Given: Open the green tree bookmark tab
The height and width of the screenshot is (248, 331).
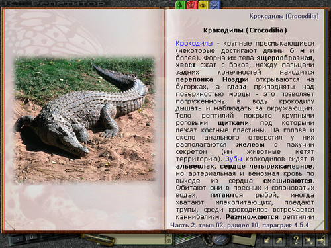Looking at the screenshot, I should tap(181, 5).
